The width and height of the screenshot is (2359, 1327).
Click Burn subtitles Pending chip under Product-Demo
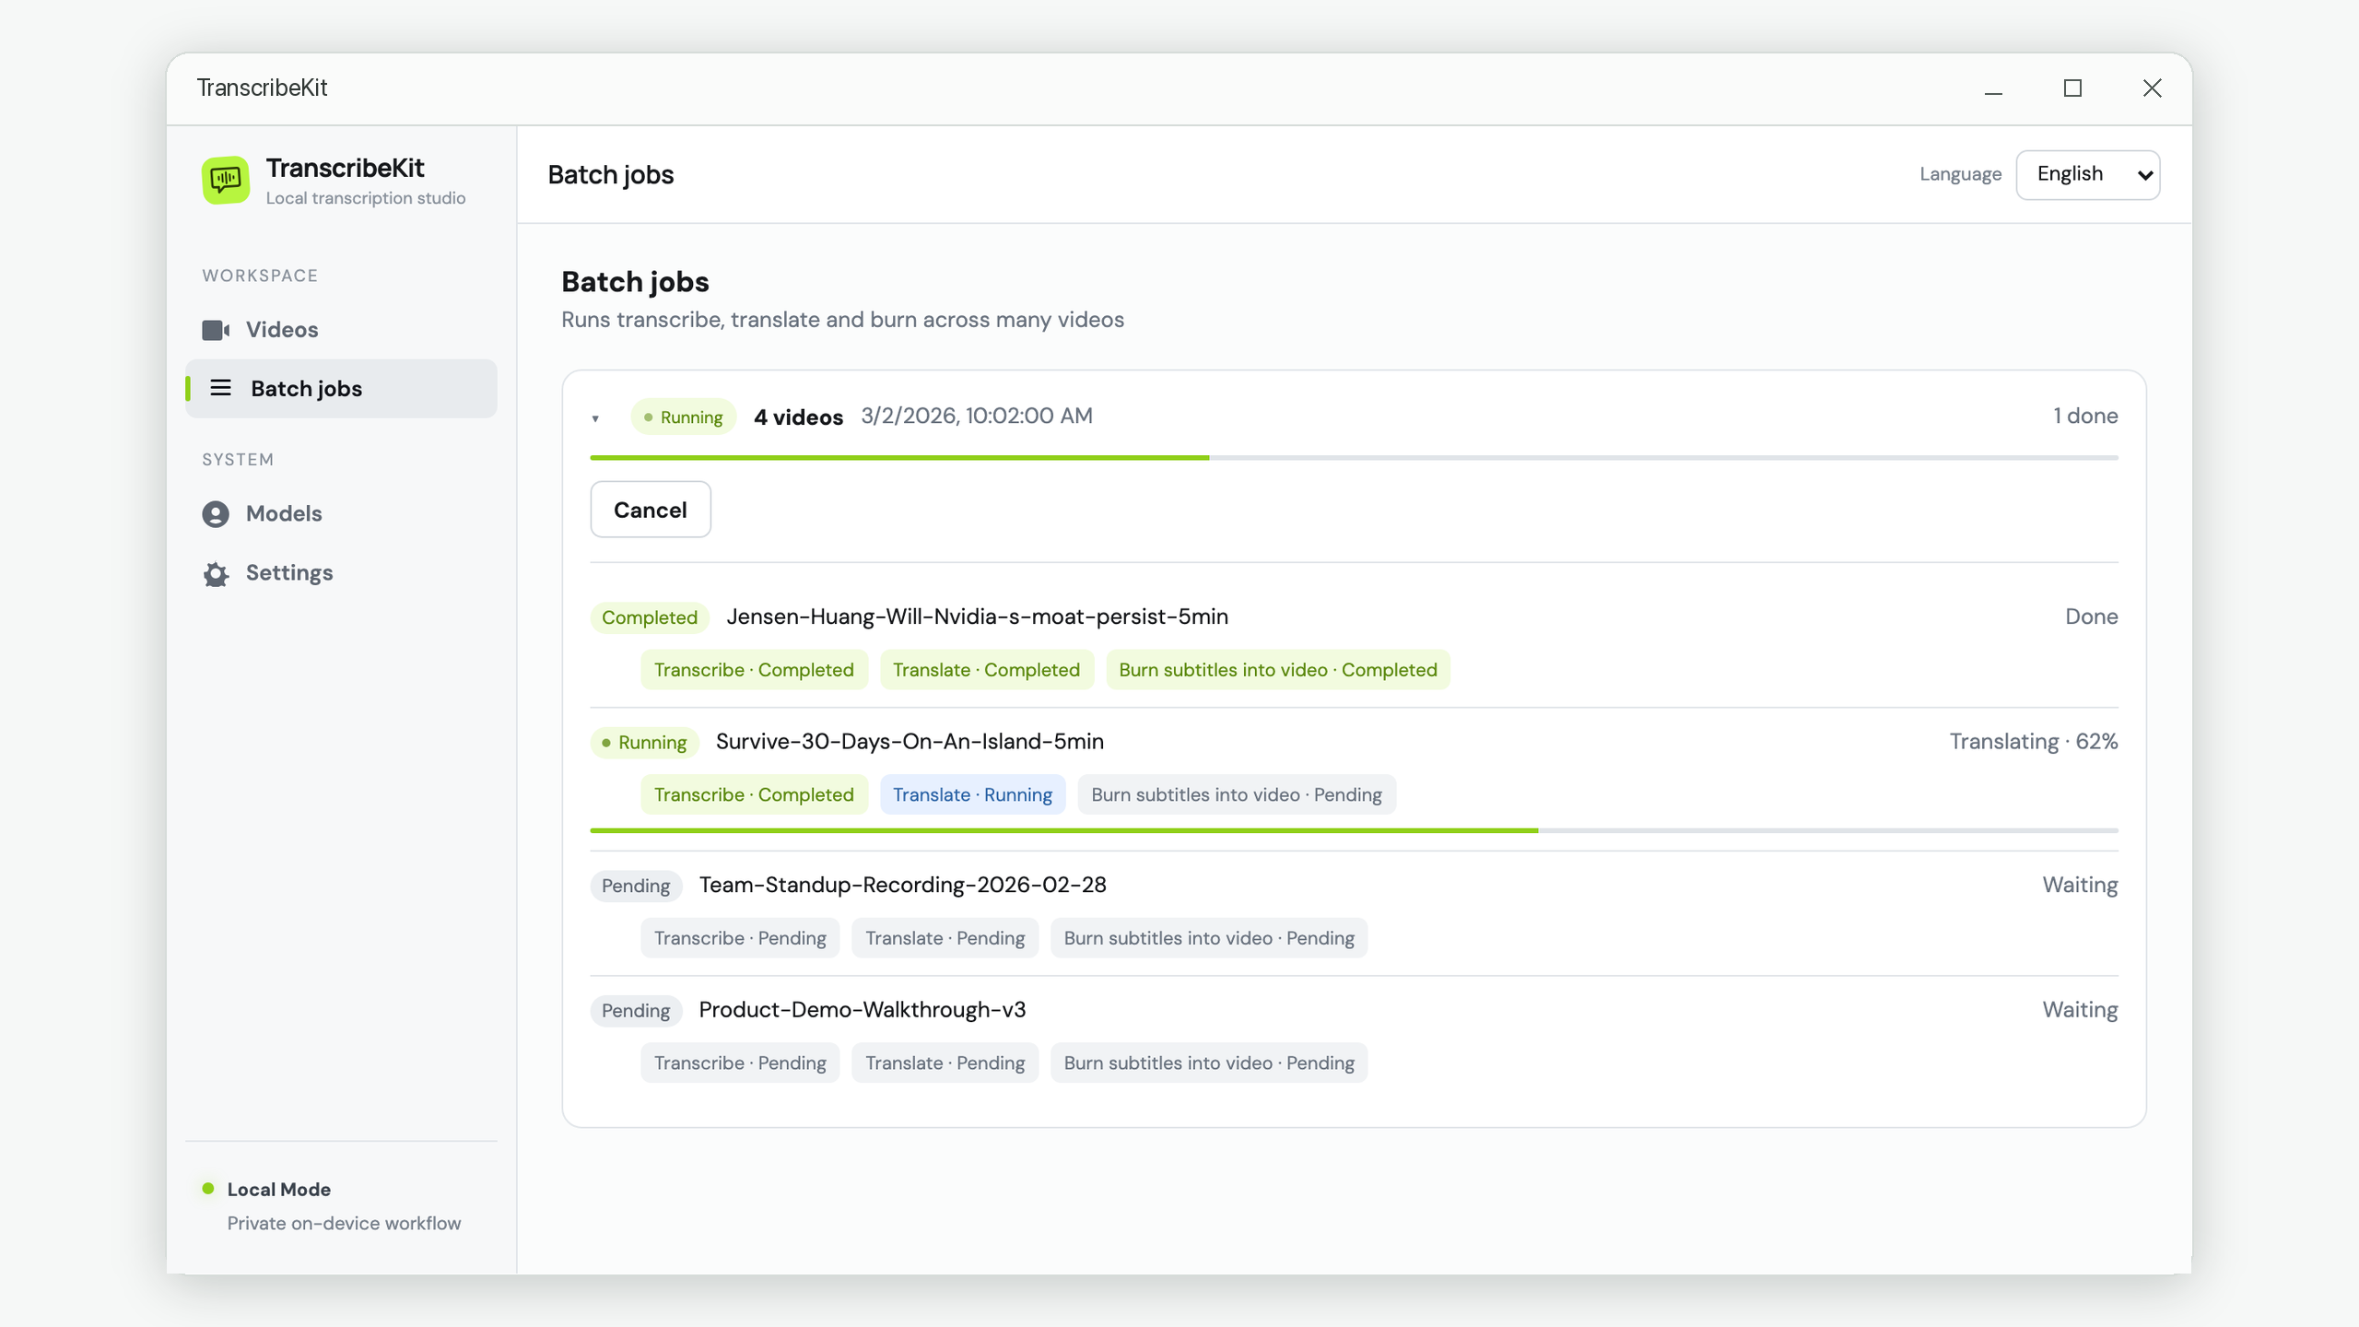point(1209,1063)
